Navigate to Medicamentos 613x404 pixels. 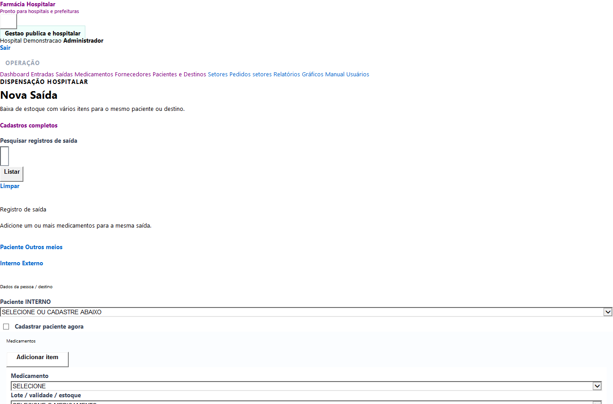pos(94,75)
